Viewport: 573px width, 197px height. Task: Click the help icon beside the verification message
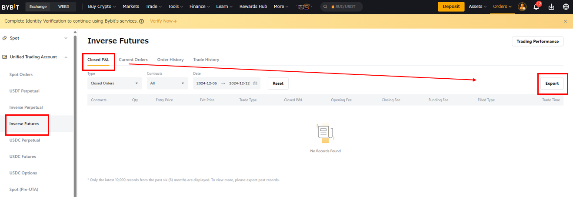click(142, 21)
